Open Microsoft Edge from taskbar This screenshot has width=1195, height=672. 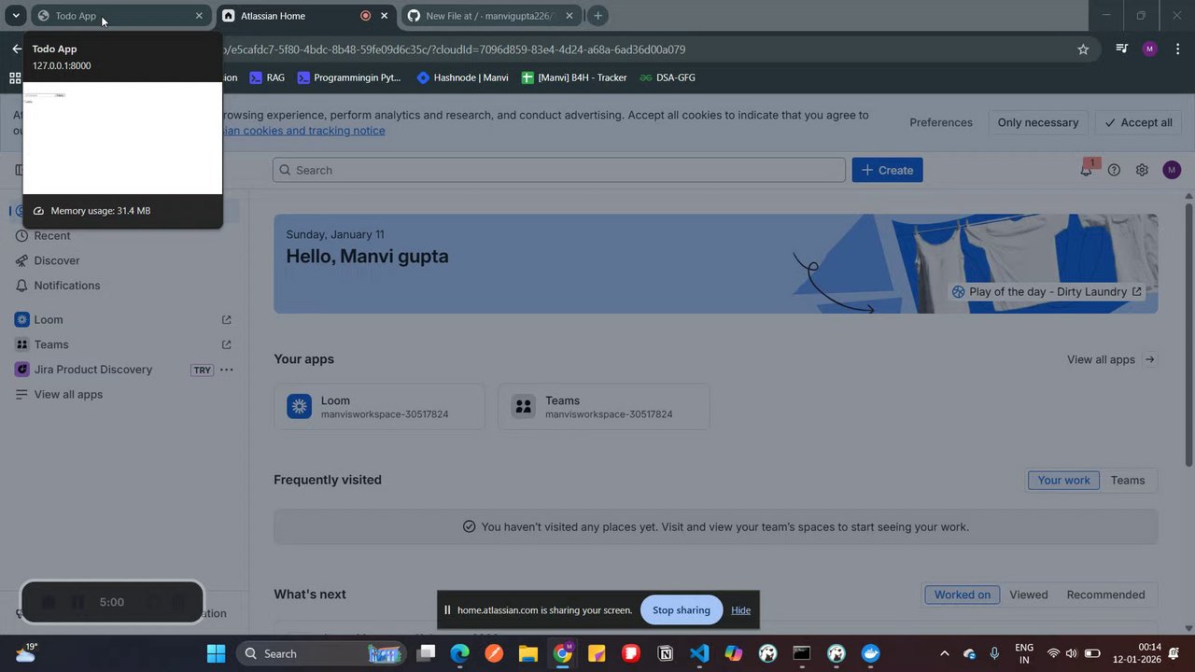pyautogui.click(x=459, y=653)
